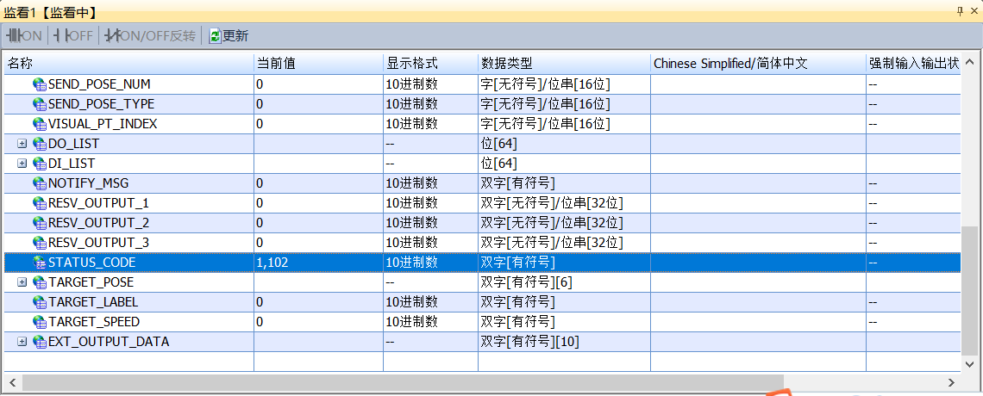Image resolution: width=983 pixels, height=396 pixels.
Task: Click the vertical scrollbar up arrow
Action: [969, 63]
